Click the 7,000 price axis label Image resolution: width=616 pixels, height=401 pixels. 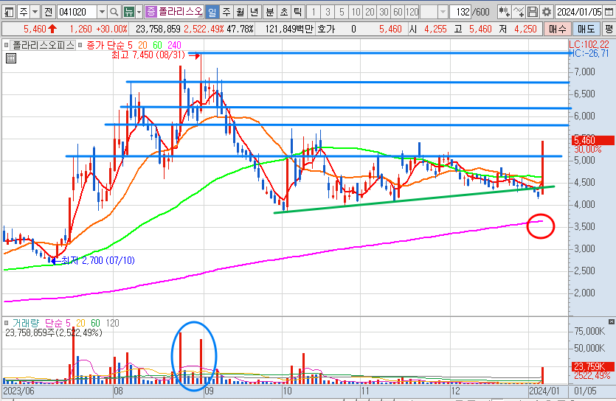click(584, 72)
